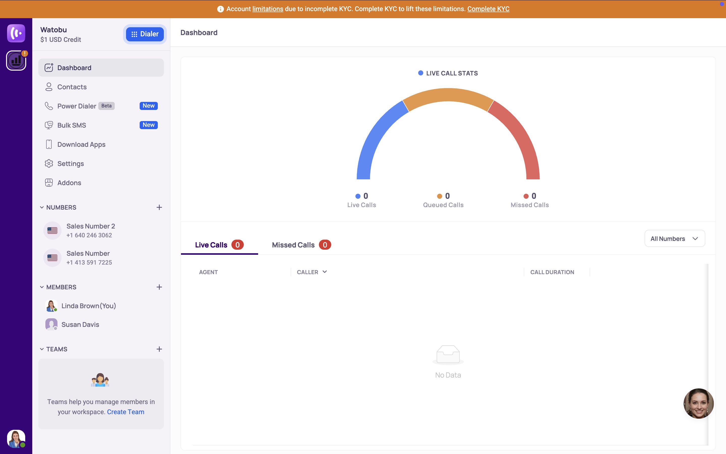Click the Missed Calls label under the gauge

coord(529,205)
